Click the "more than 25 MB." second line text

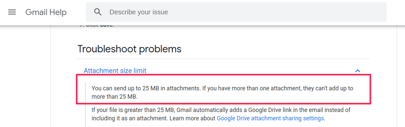pyautogui.click(x=114, y=97)
